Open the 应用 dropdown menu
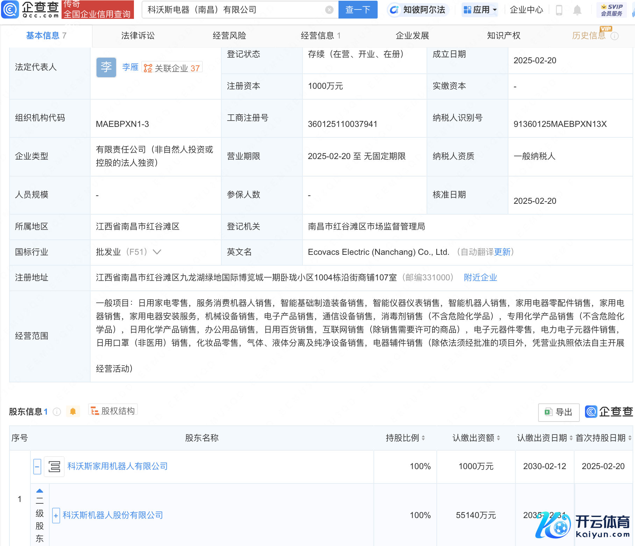 pos(480,10)
